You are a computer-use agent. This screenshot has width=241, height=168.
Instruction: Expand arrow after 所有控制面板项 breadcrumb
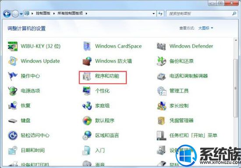(x=86, y=14)
